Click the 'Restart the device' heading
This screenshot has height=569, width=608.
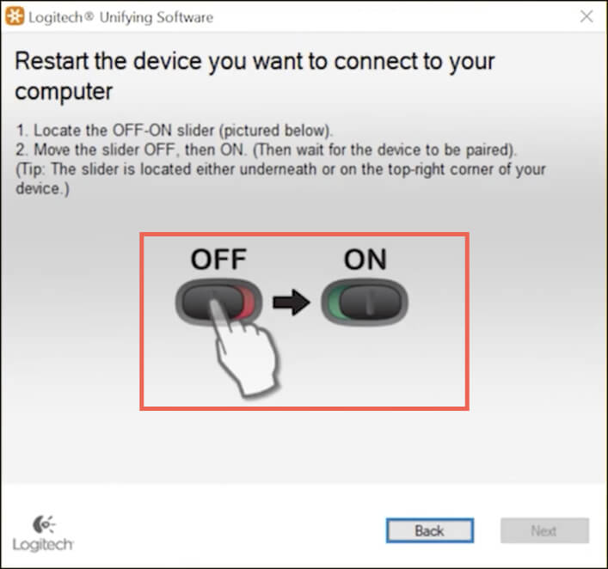[x=255, y=76]
